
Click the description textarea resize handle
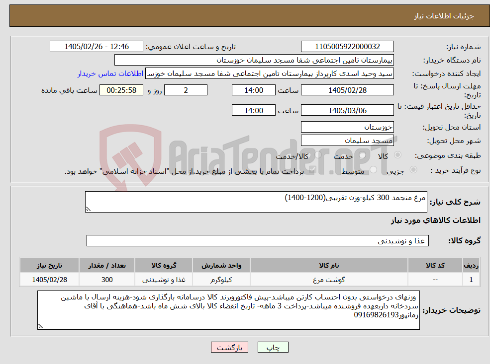[88, 209]
